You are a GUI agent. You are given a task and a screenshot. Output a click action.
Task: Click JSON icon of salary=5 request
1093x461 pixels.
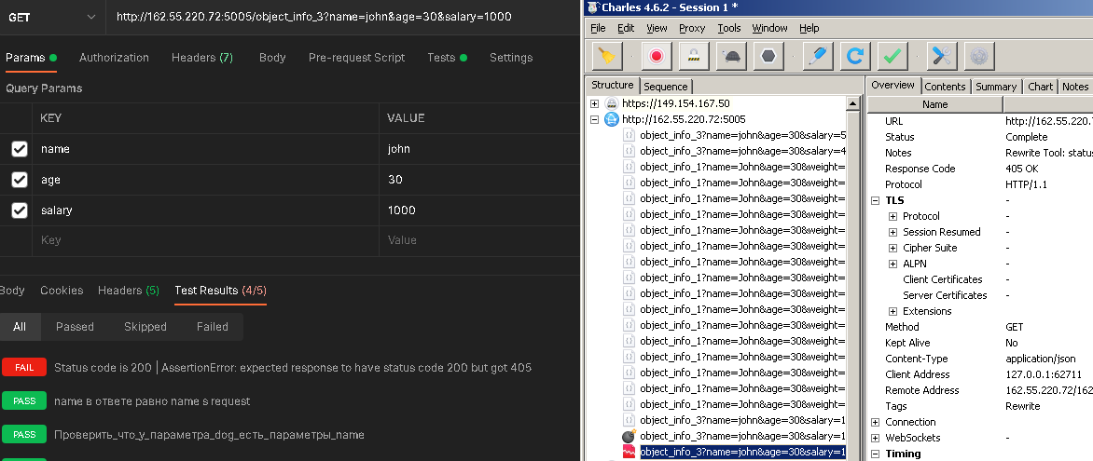click(629, 135)
